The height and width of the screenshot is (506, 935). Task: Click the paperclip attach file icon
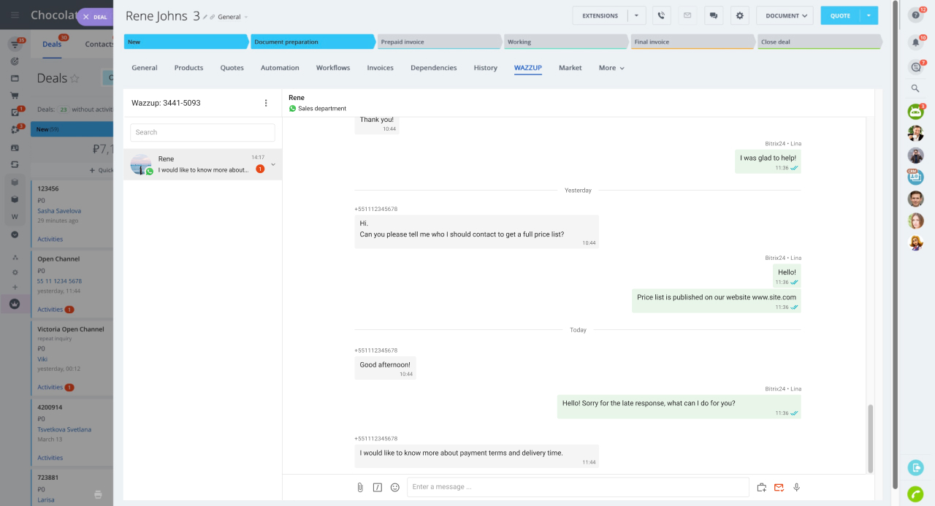click(x=360, y=487)
